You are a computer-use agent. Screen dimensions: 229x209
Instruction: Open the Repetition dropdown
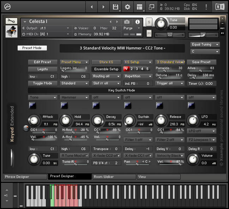[x=138, y=76]
